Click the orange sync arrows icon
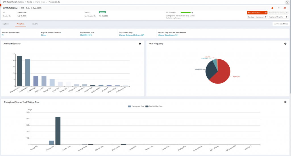The image size is (291, 156). click(285, 8)
